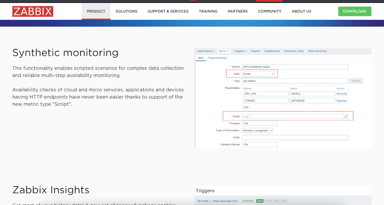Select the Preprocessing sub-tab
This screenshot has height=205, width=384.
coord(218,58)
